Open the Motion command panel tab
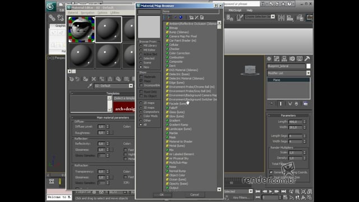 [292, 59]
